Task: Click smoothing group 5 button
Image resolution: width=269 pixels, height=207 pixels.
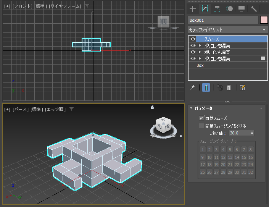Action: click(230, 150)
